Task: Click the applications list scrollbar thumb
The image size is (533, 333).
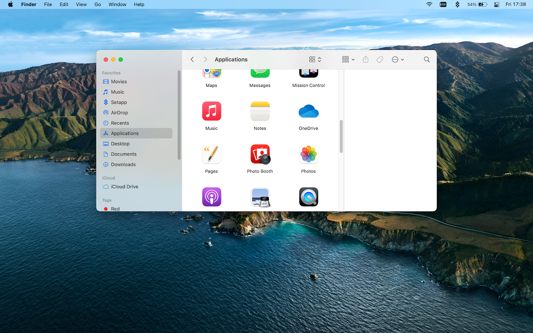Action: click(x=341, y=136)
